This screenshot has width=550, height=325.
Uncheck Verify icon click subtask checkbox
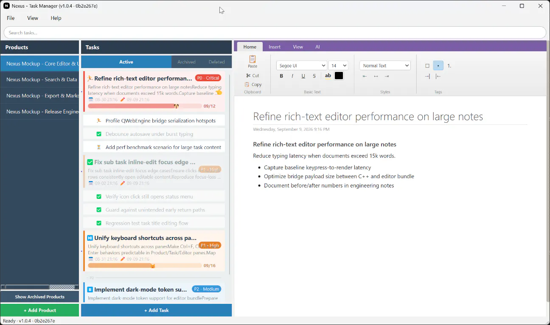99,197
